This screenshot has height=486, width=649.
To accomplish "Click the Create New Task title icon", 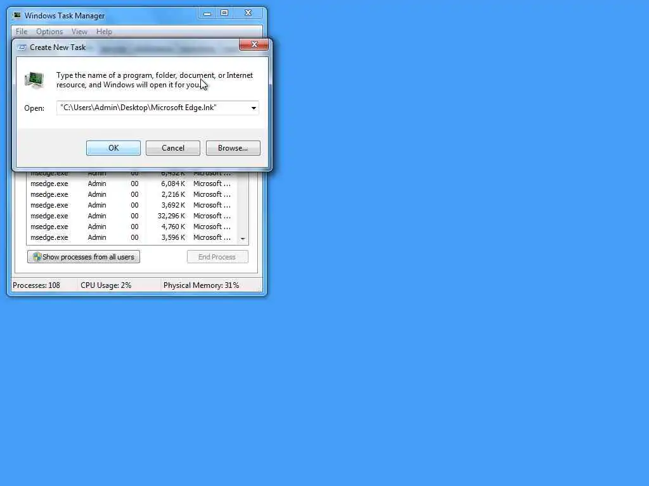I will [x=22, y=47].
